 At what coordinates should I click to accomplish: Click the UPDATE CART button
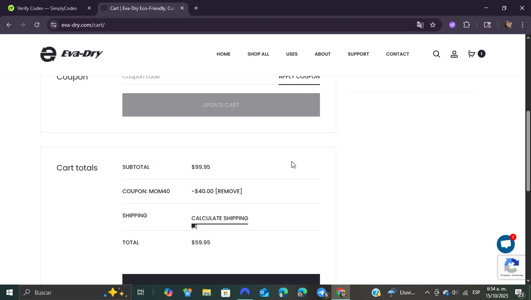221,105
